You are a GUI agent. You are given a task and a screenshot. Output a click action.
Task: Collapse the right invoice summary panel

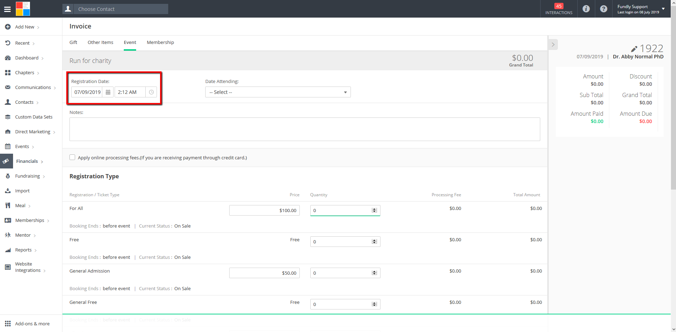[553, 44]
